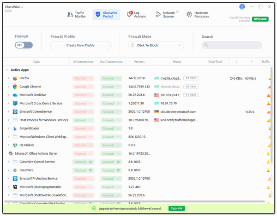The height and width of the screenshot is (216, 277).
Task: Click the Microsoft.DesktopAppInstaller box icon
Action: [x=15, y=187]
